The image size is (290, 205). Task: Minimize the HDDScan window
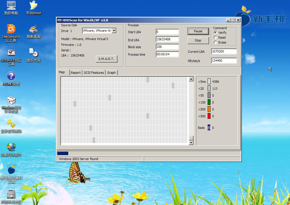pos(228,20)
